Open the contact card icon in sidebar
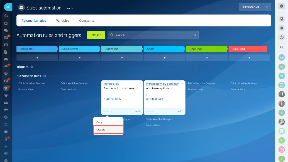The height and width of the screenshot is (162, 288). click(6, 81)
